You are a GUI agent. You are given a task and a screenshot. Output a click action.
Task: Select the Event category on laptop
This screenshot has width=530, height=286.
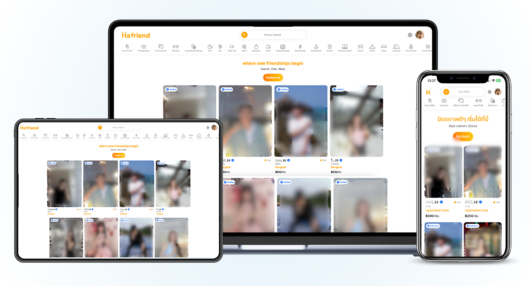pos(268,48)
